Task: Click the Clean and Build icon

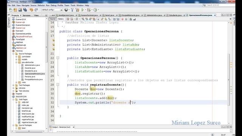Action: point(77,10)
